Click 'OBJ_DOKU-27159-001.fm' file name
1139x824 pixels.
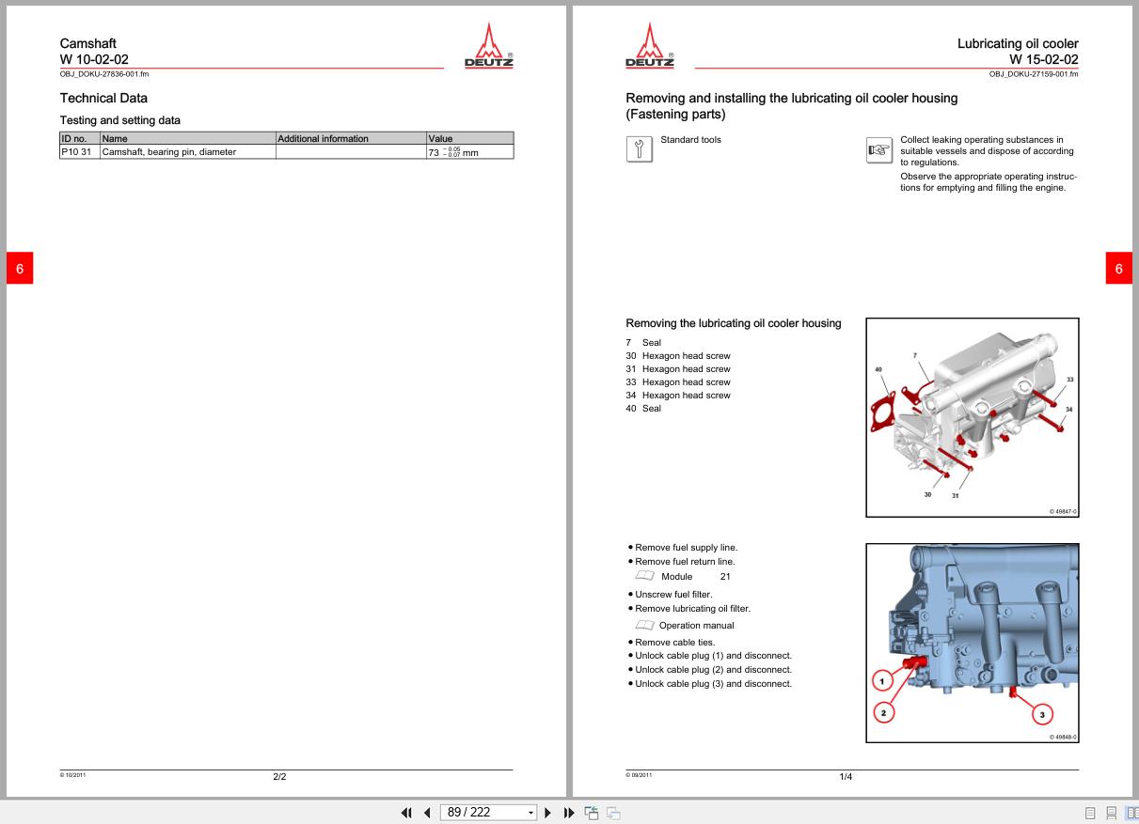(x=1034, y=74)
